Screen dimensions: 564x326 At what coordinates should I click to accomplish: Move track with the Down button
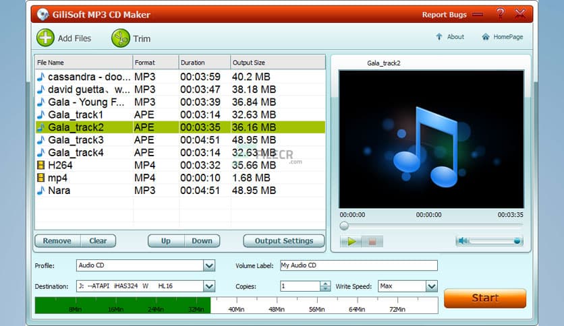[x=202, y=241]
